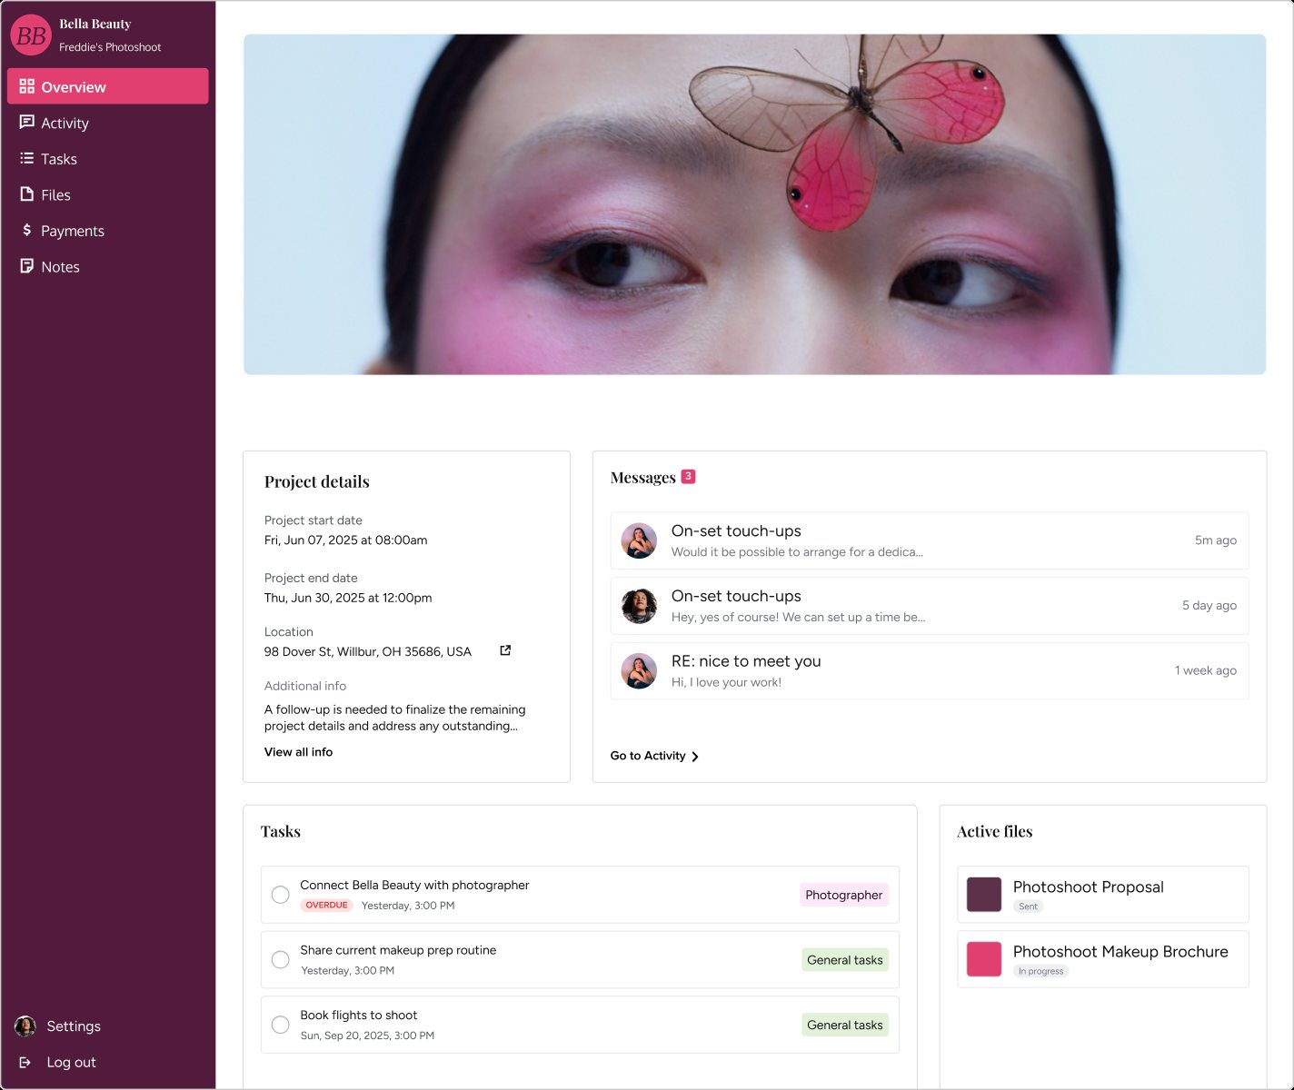This screenshot has height=1090, width=1294.
Task: Click the Overview grid icon
Action: [26, 86]
